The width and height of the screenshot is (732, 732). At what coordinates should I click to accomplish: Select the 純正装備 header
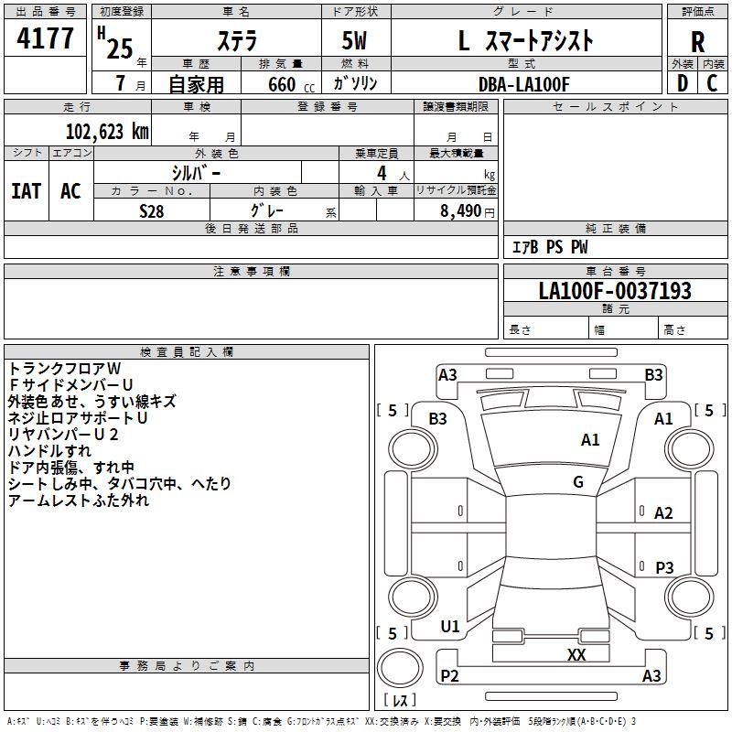pyautogui.click(x=615, y=228)
